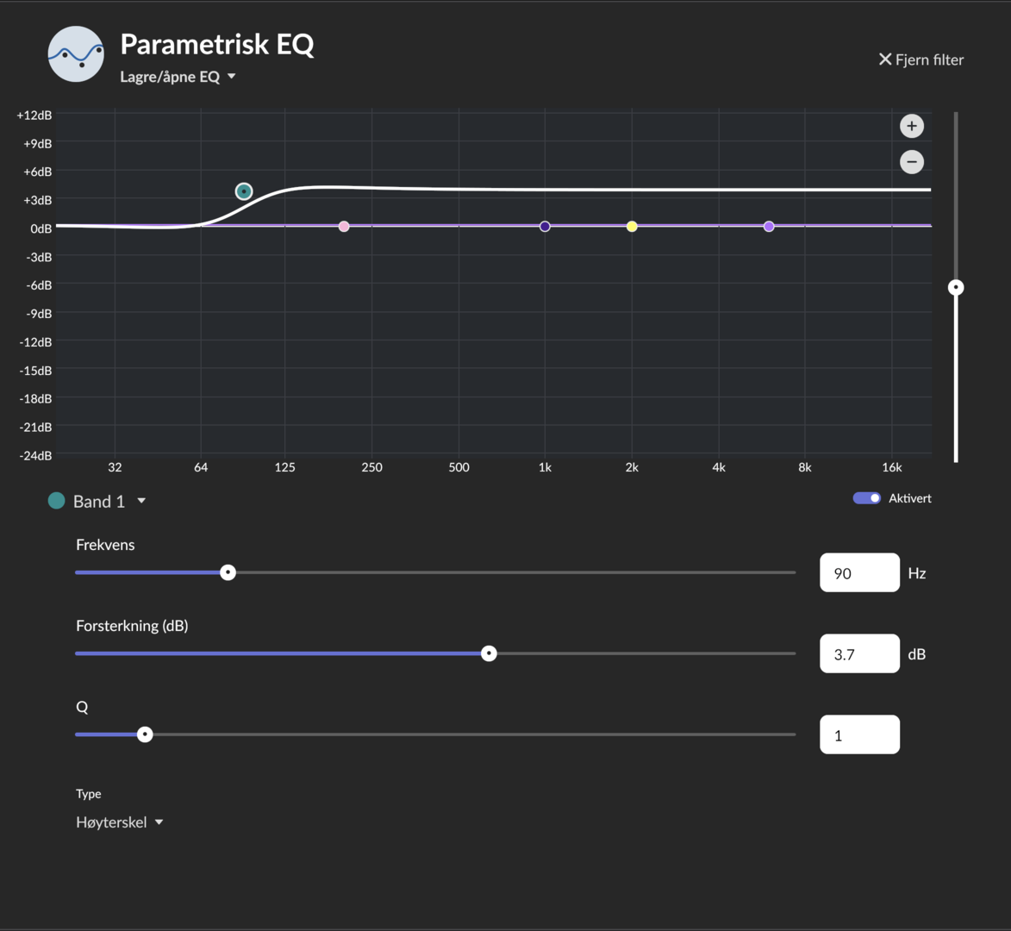Click the Q slider handle

pyautogui.click(x=145, y=734)
